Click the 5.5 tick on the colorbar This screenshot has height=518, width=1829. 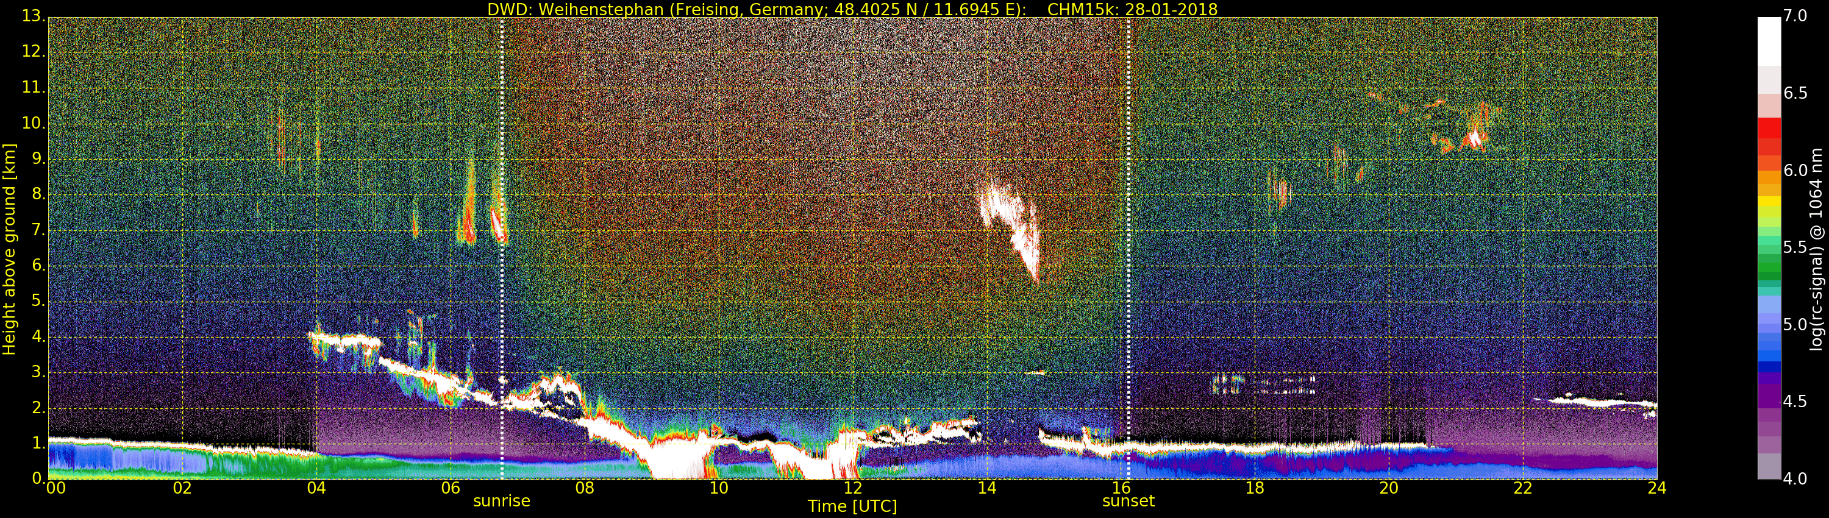1795,247
